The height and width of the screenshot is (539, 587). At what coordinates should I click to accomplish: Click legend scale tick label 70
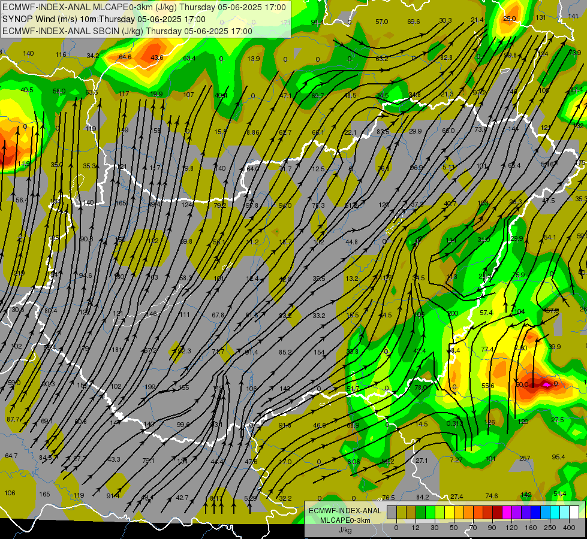tap(473, 528)
